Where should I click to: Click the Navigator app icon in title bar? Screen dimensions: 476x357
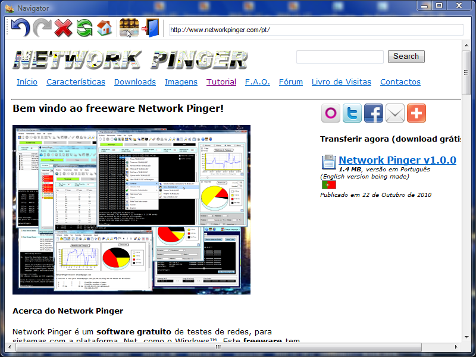[x=10, y=8]
